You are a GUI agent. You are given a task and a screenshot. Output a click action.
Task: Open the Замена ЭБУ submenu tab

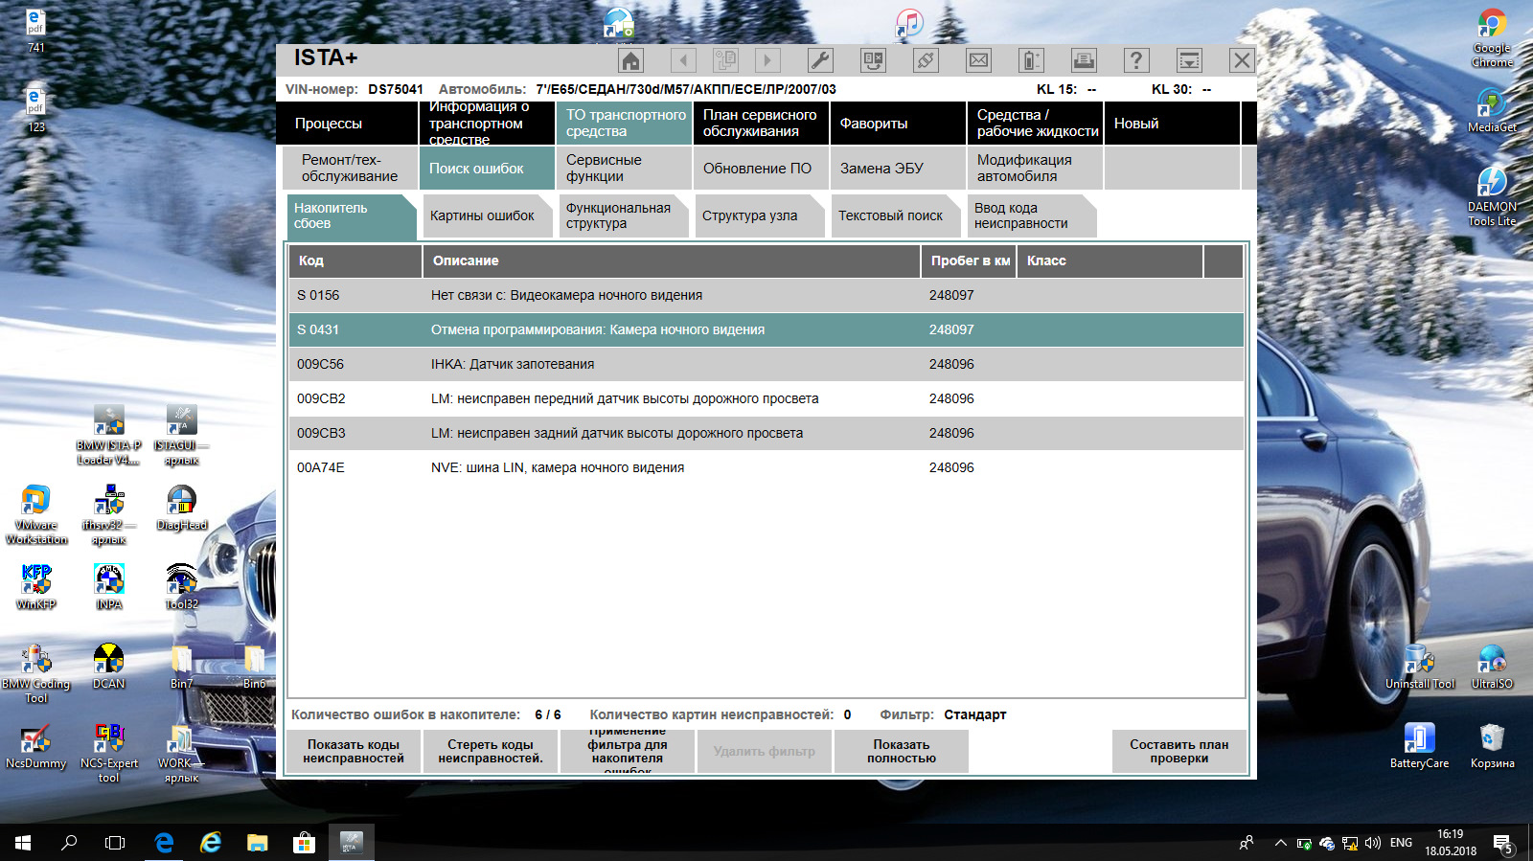(898, 169)
